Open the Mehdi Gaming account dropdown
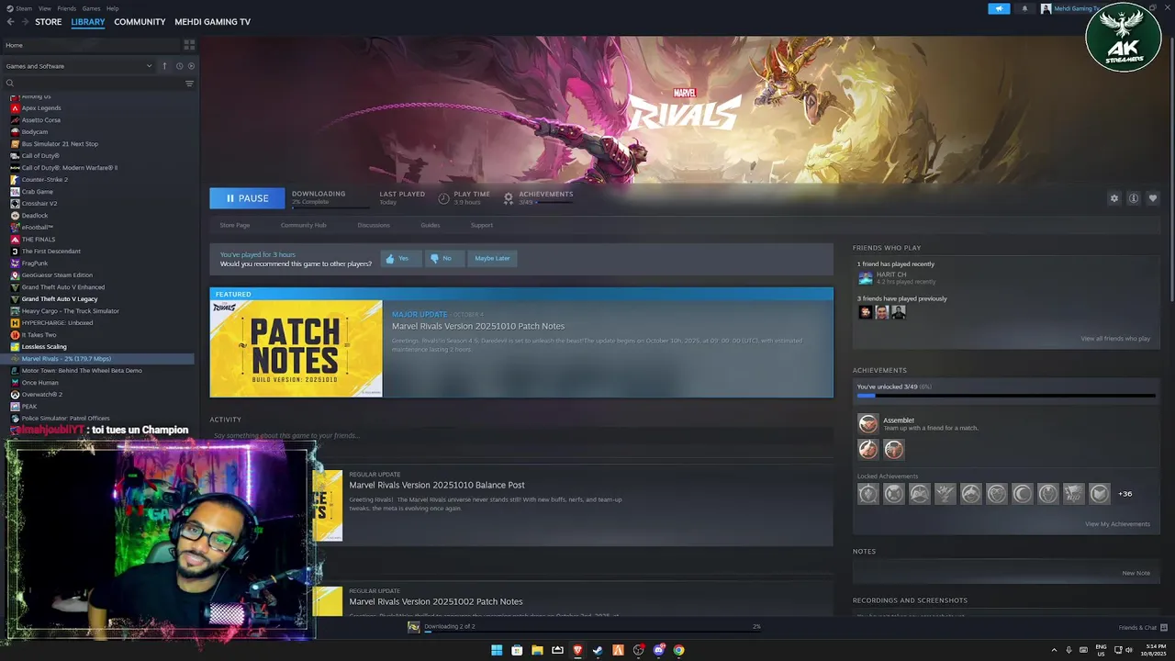The width and height of the screenshot is (1175, 661). tap(1074, 8)
